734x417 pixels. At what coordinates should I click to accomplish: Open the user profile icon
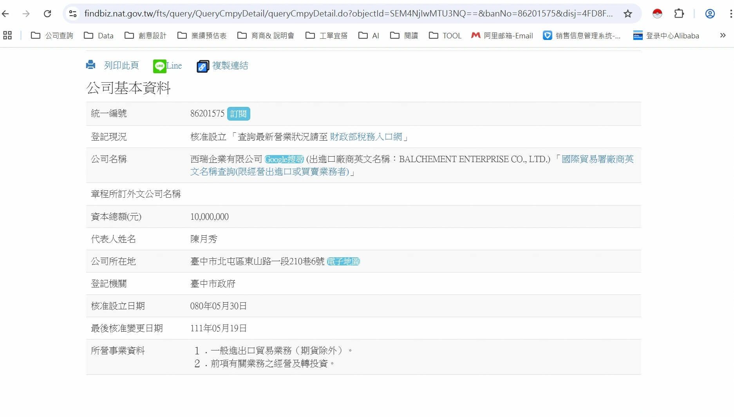click(710, 14)
